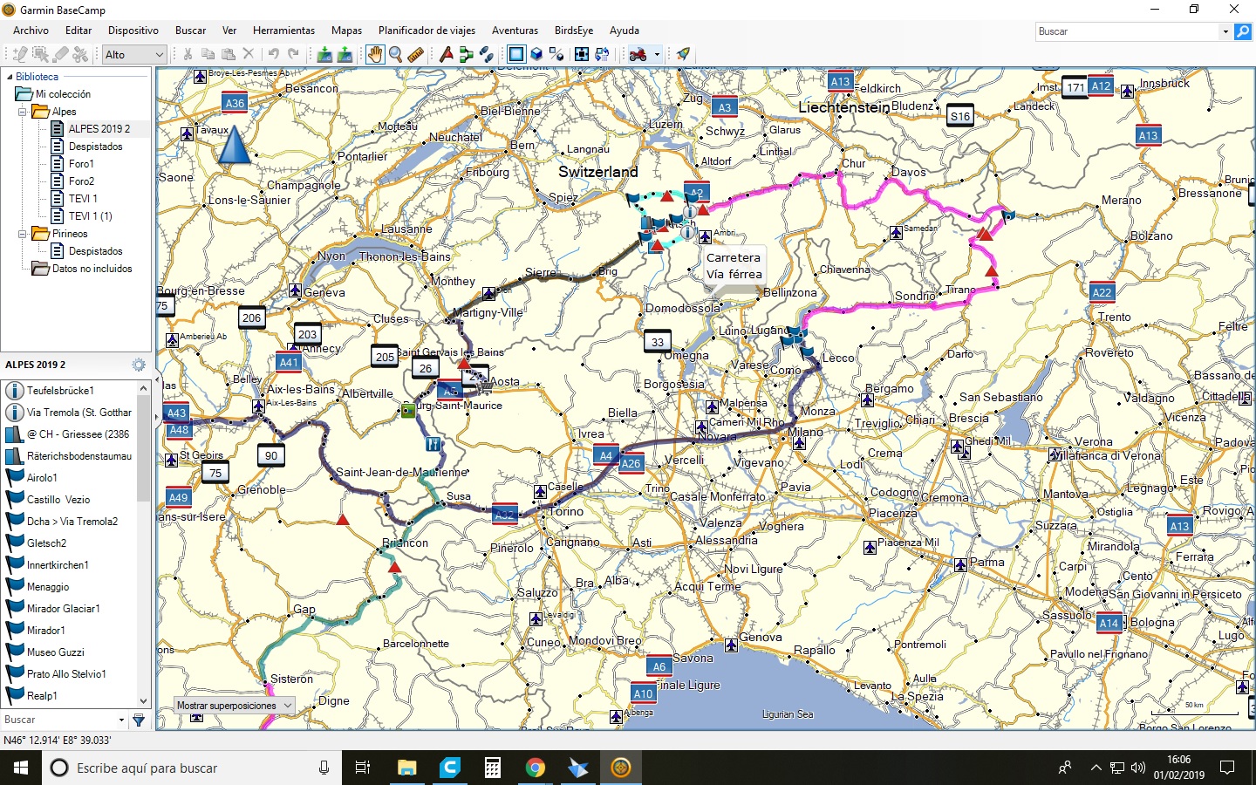
Task: Select Mi colección in the library
Action: coord(63,94)
